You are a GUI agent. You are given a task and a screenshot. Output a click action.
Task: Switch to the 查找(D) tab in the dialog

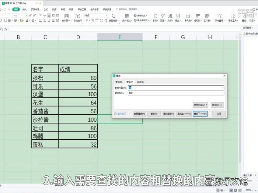[x=119, y=82]
